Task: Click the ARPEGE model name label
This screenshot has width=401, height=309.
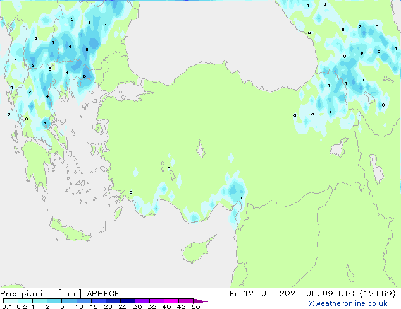Action: pos(103,294)
